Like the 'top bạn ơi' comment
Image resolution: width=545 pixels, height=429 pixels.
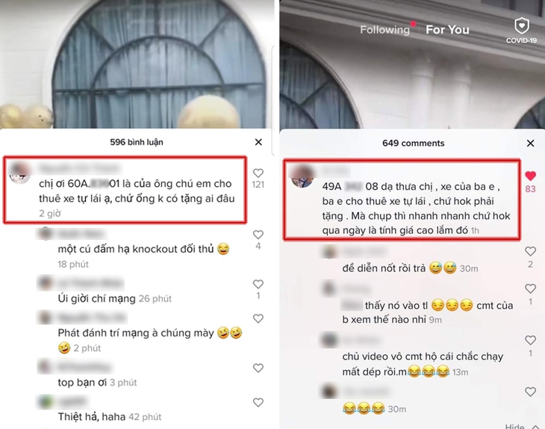(x=258, y=368)
